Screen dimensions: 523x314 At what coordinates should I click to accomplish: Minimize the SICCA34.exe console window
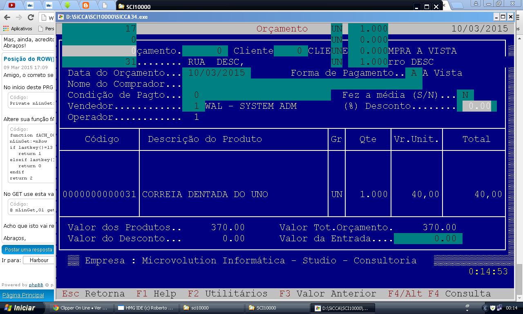(x=496, y=17)
